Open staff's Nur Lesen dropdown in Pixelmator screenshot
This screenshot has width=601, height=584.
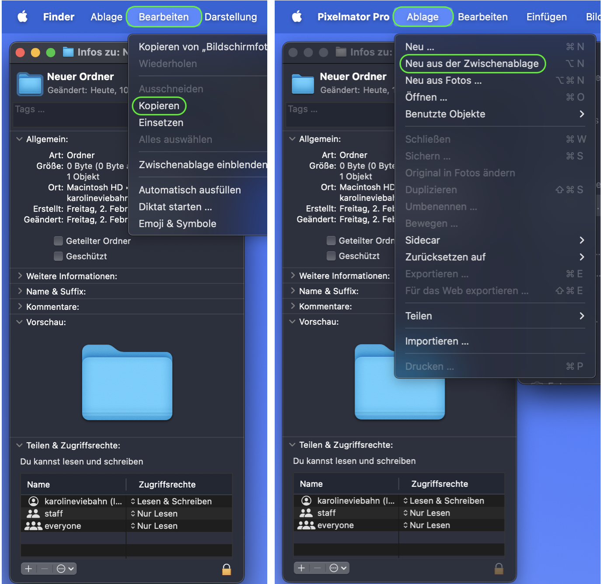click(x=427, y=513)
